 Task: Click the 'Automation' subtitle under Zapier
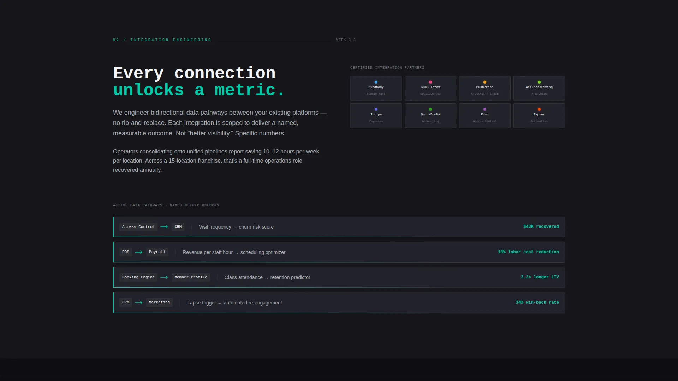pyautogui.click(x=539, y=121)
